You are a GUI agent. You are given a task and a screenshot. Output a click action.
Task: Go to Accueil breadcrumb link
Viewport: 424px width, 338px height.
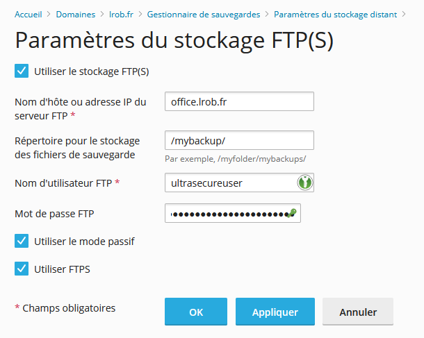[28, 15]
